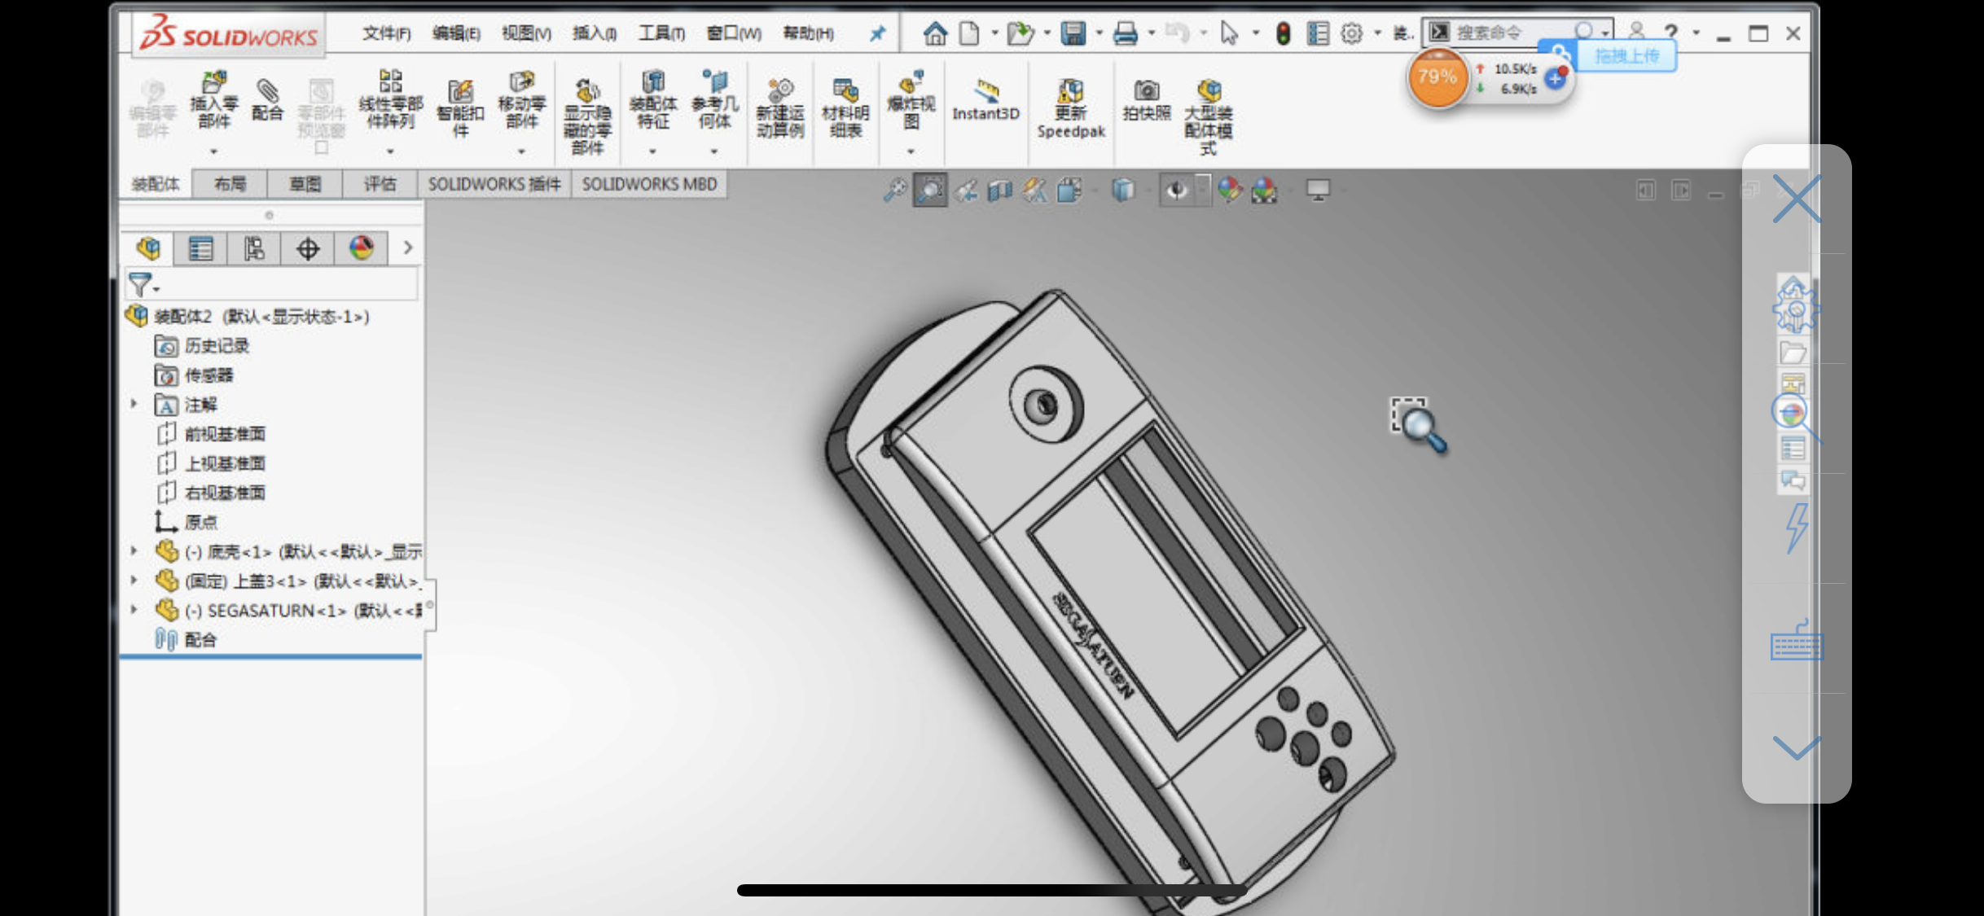Click the Zoom to Fit magnifier icon
The image size is (1984, 916).
click(894, 191)
